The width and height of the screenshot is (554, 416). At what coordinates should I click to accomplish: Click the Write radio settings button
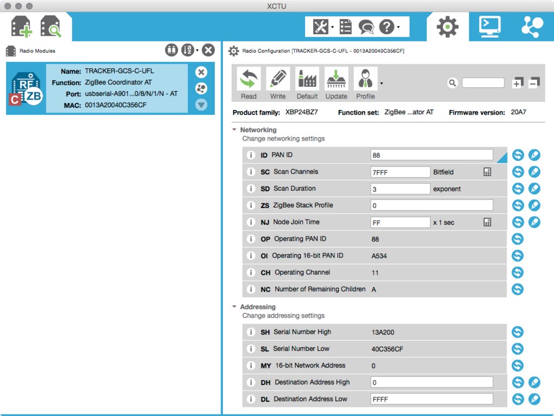click(278, 83)
